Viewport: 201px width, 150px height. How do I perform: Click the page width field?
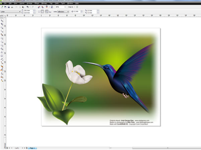[x=28, y=11]
